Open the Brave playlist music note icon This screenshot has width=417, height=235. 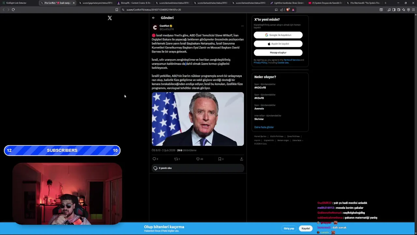click(x=389, y=10)
